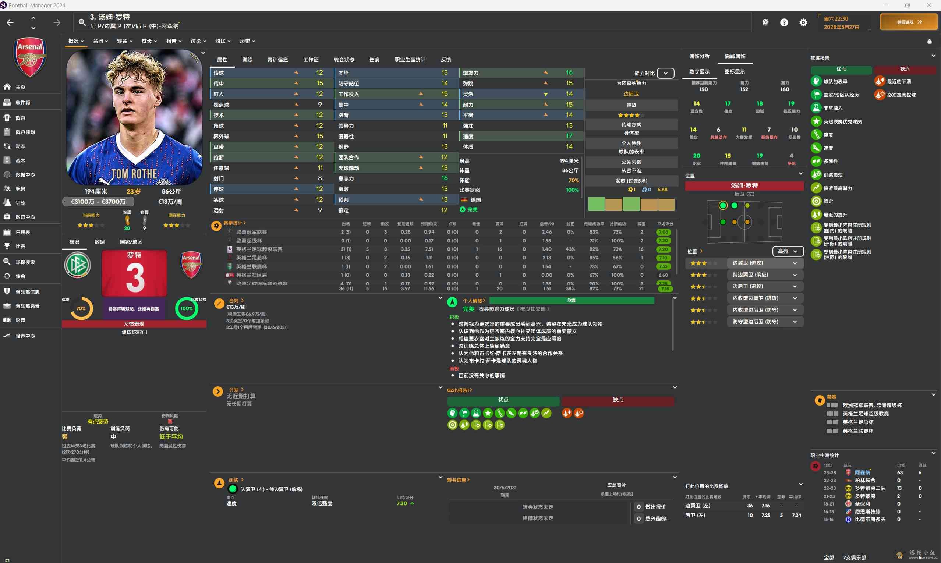
Task: Open the 概况 dropdown menu
Action: coord(76,41)
